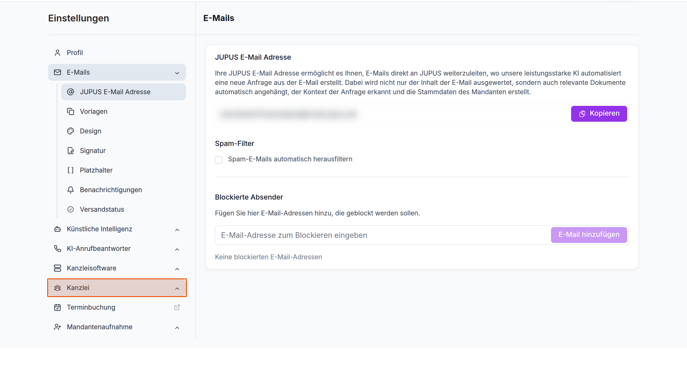Click the Kanzleisoftware server icon

(x=57, y=268)
